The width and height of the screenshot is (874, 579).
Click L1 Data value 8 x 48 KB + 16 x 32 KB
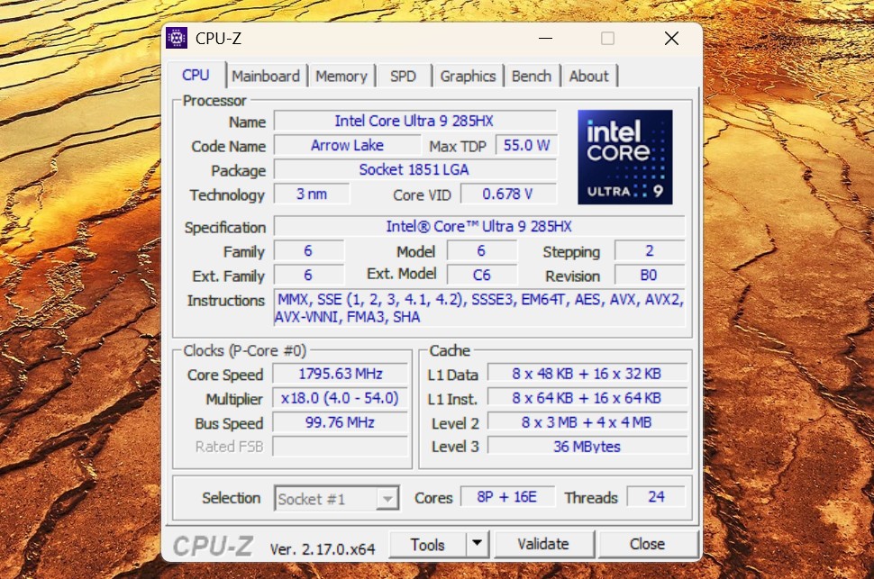point(587,374)
